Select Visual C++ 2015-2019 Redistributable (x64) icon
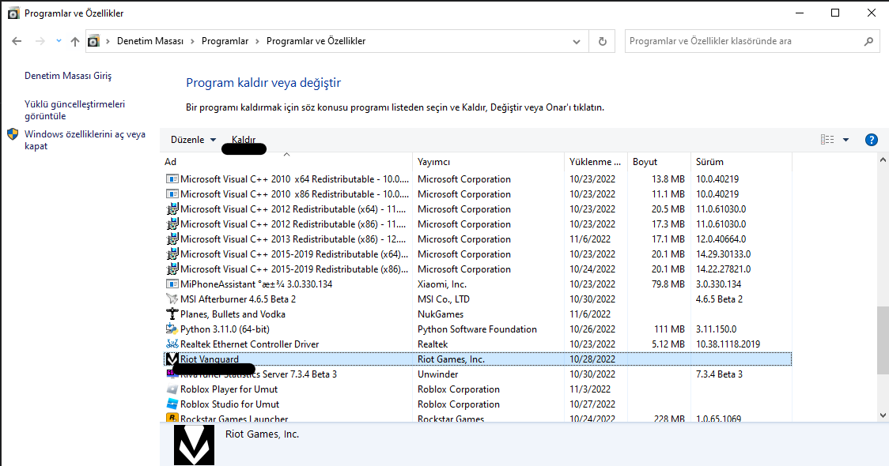 click(172, 254)
